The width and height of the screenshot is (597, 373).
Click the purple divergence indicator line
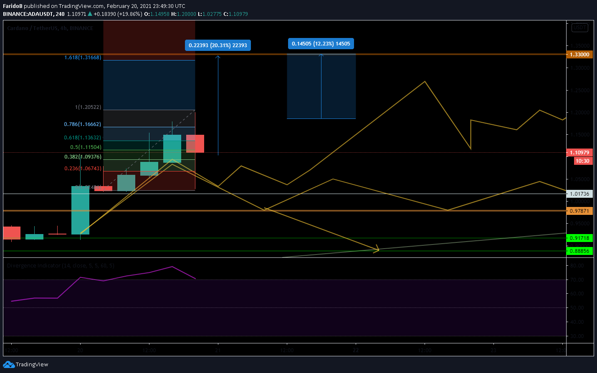coord(126,276)
